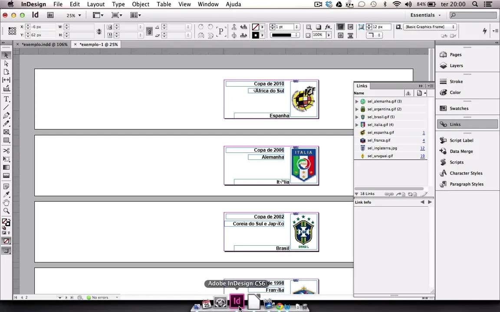Enable wrap around bounding box

(350, 27)
